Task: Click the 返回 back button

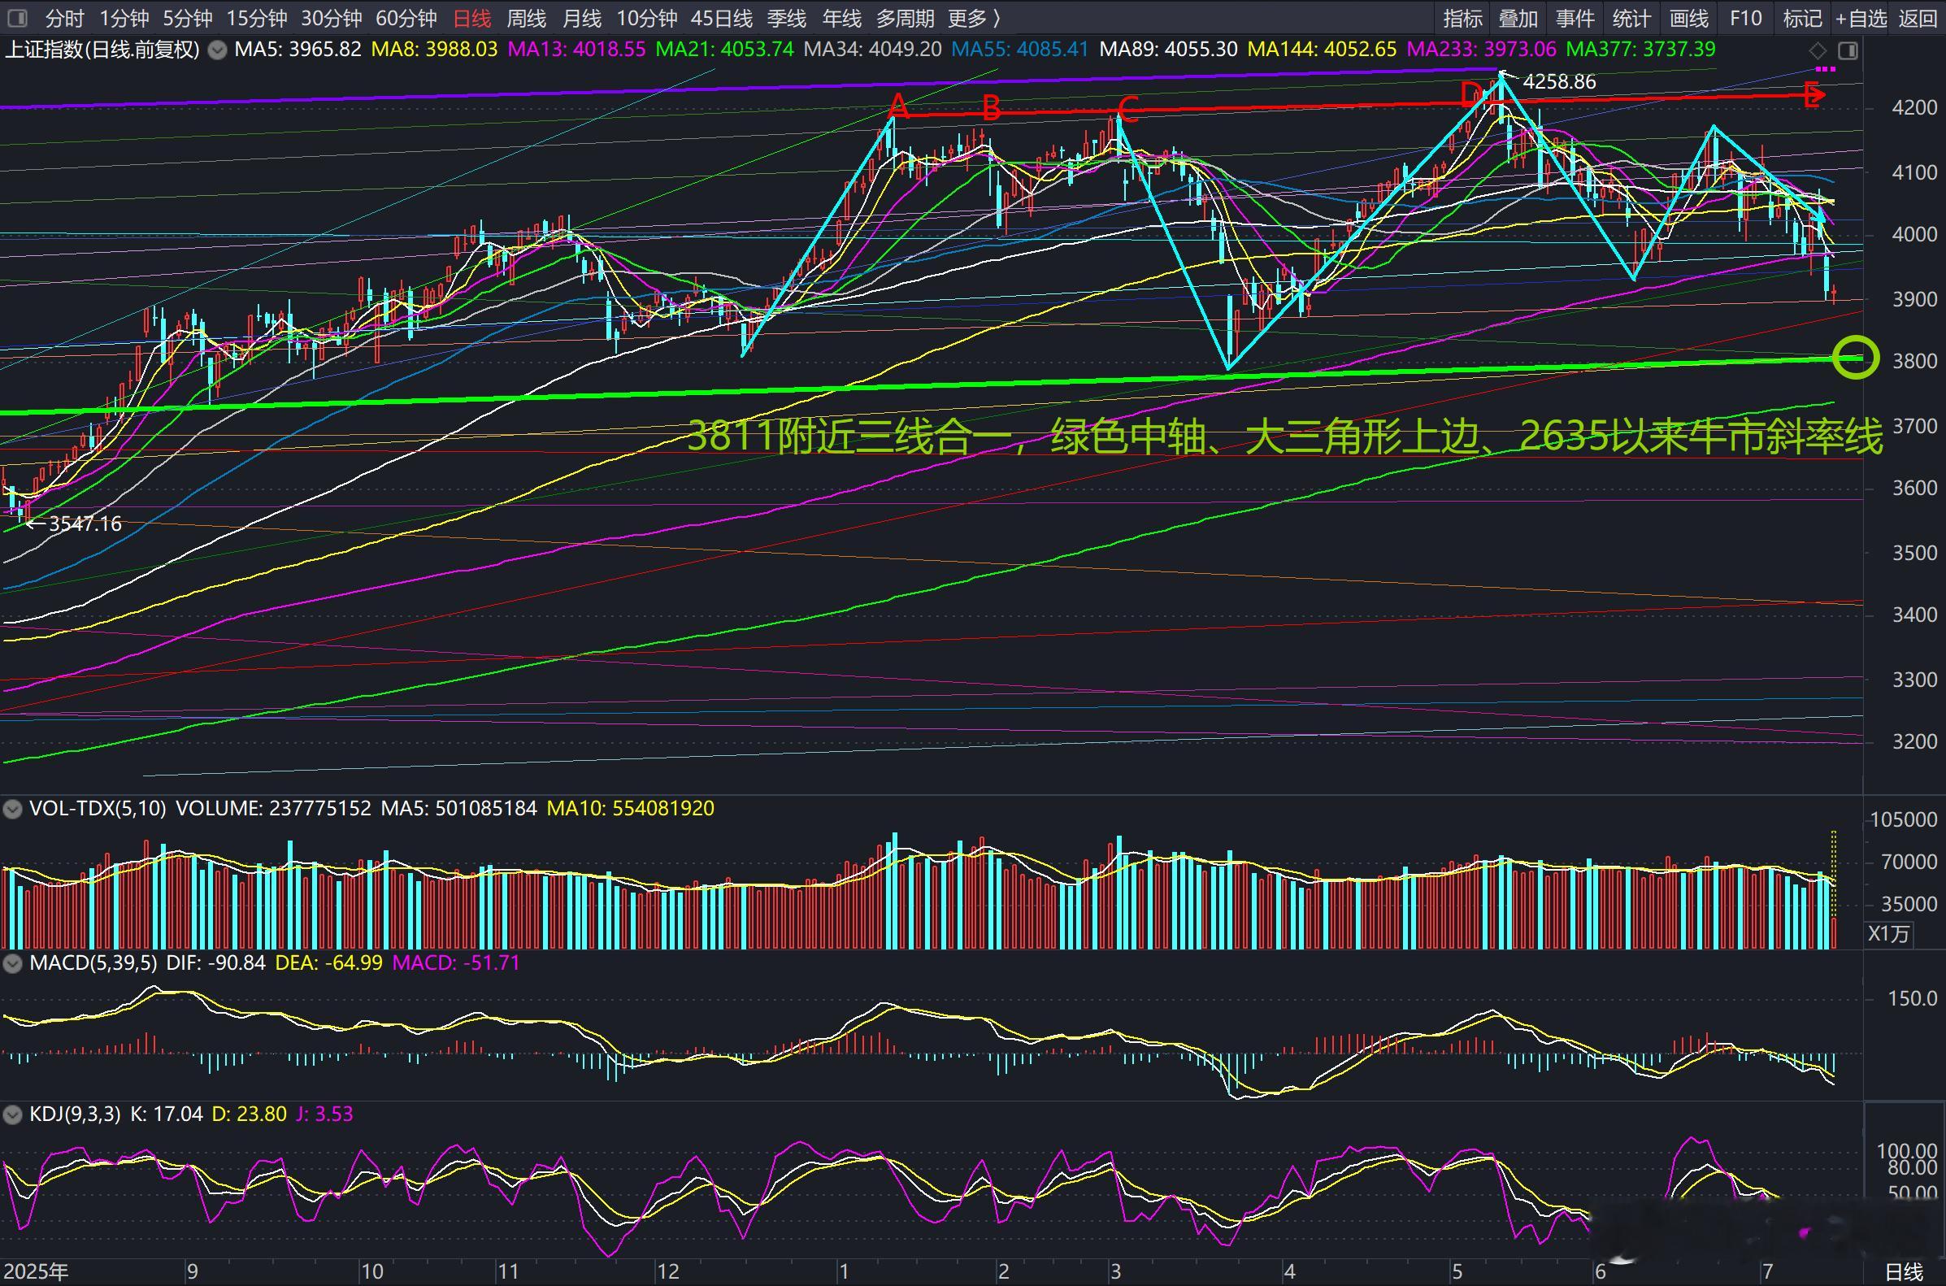Action: [1918, 18]
